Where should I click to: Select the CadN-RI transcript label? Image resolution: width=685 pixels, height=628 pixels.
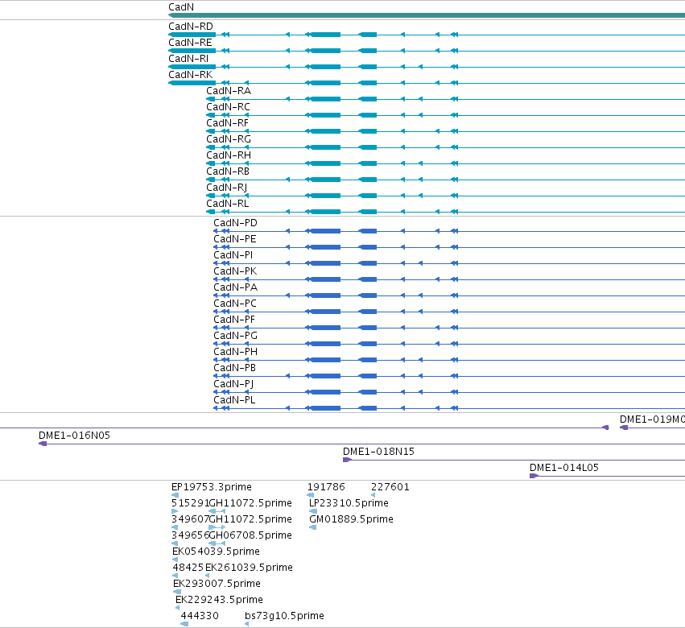(x=188, y=59)
